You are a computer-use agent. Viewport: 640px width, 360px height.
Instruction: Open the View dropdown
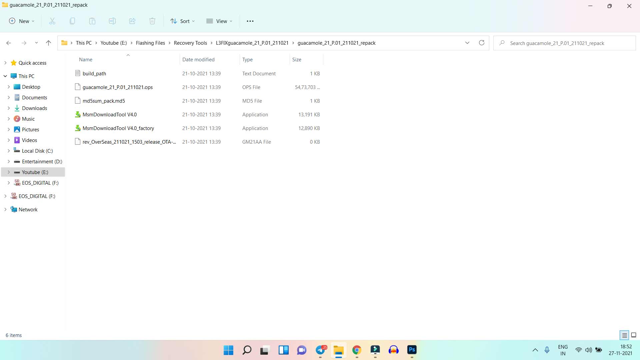(x=219, y=21)
